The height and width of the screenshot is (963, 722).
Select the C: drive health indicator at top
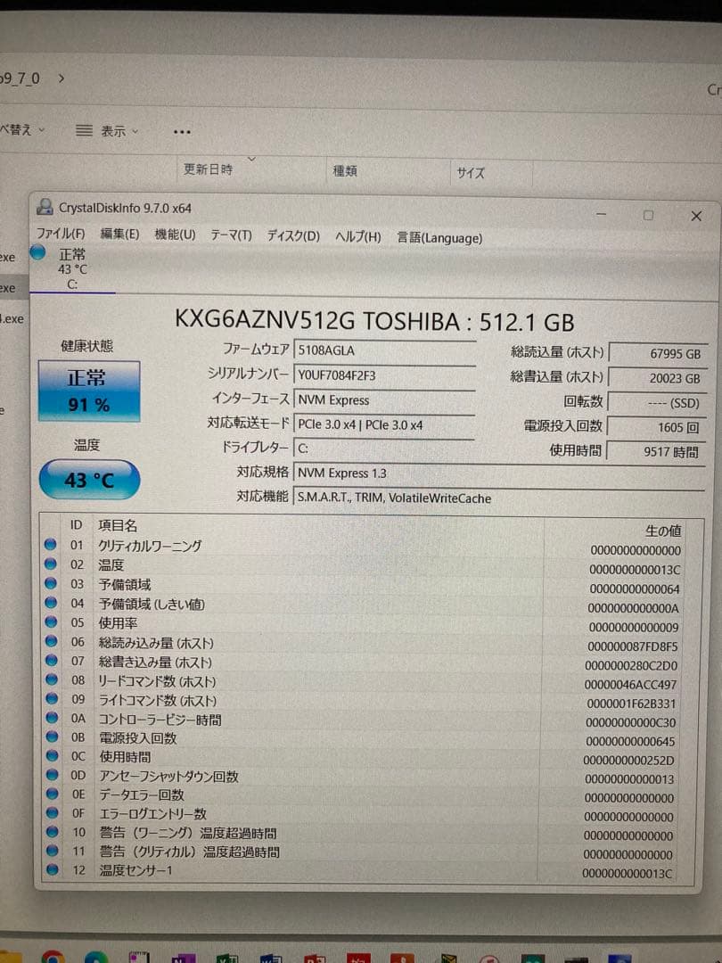(71, 270)
